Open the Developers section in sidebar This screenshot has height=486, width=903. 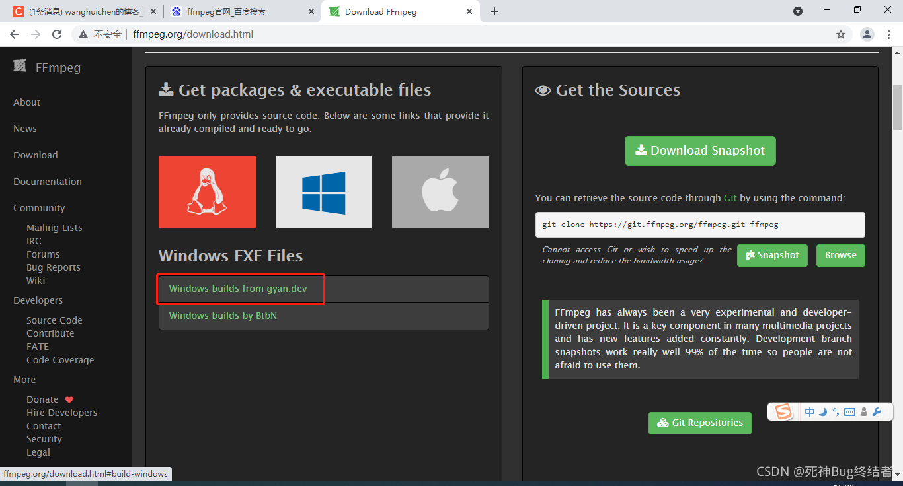coord(38,300)
